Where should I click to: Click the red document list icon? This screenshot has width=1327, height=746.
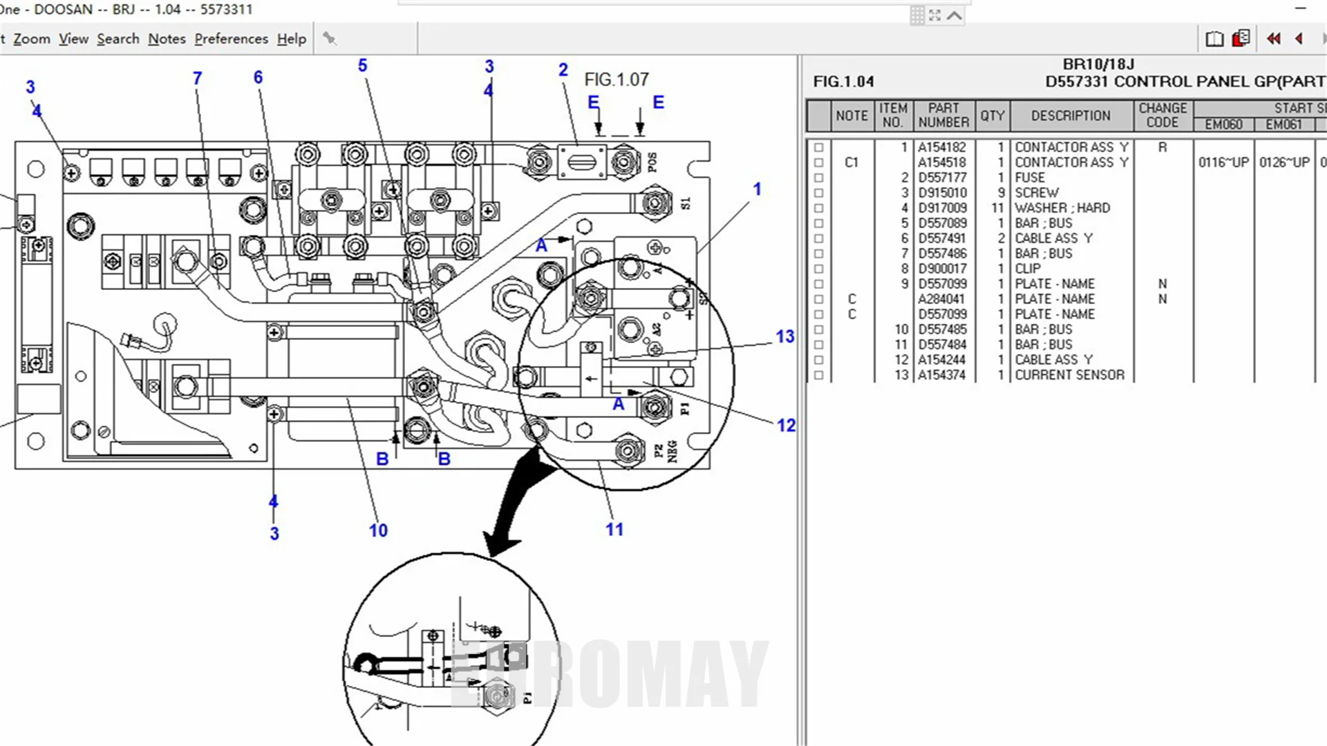[x=1241, y=38]
